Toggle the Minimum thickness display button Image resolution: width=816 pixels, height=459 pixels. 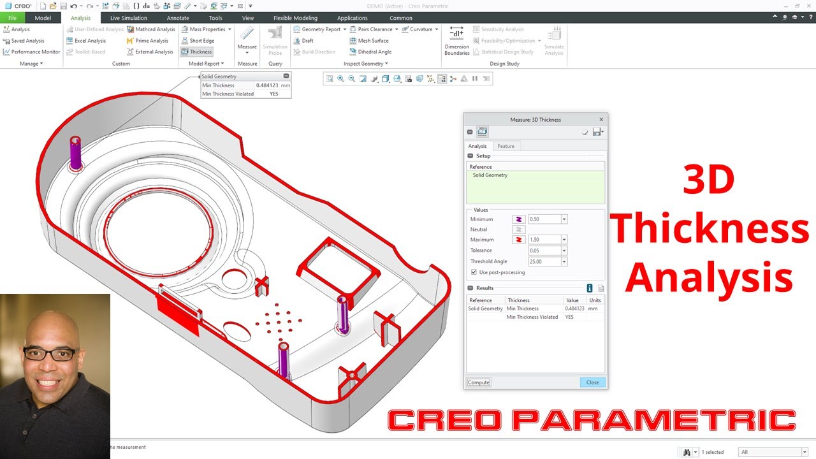[x=519, y=219]
